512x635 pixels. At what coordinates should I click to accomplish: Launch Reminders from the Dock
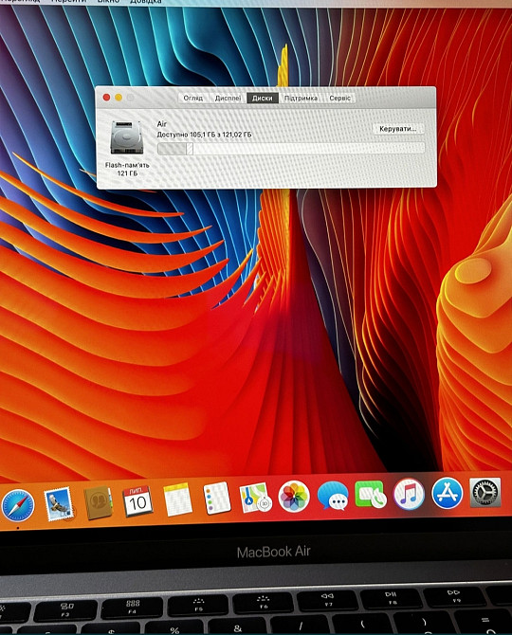(x=217, y=498)
